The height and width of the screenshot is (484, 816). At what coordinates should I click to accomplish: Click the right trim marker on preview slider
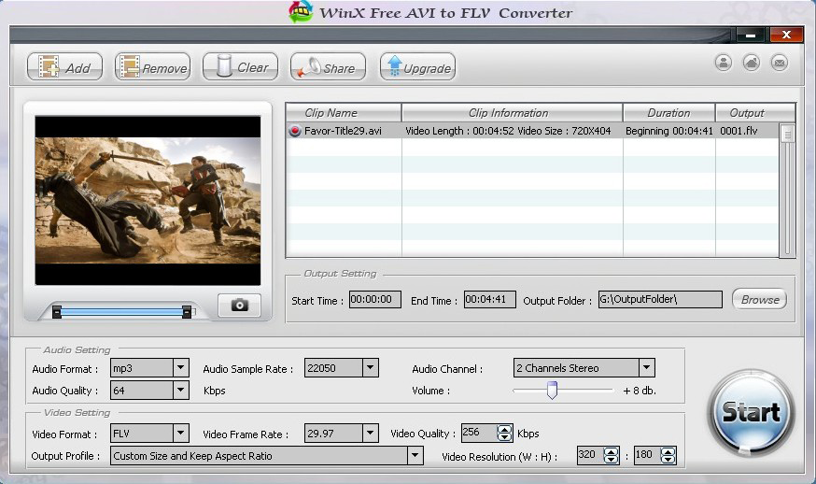tap(187, 312)
